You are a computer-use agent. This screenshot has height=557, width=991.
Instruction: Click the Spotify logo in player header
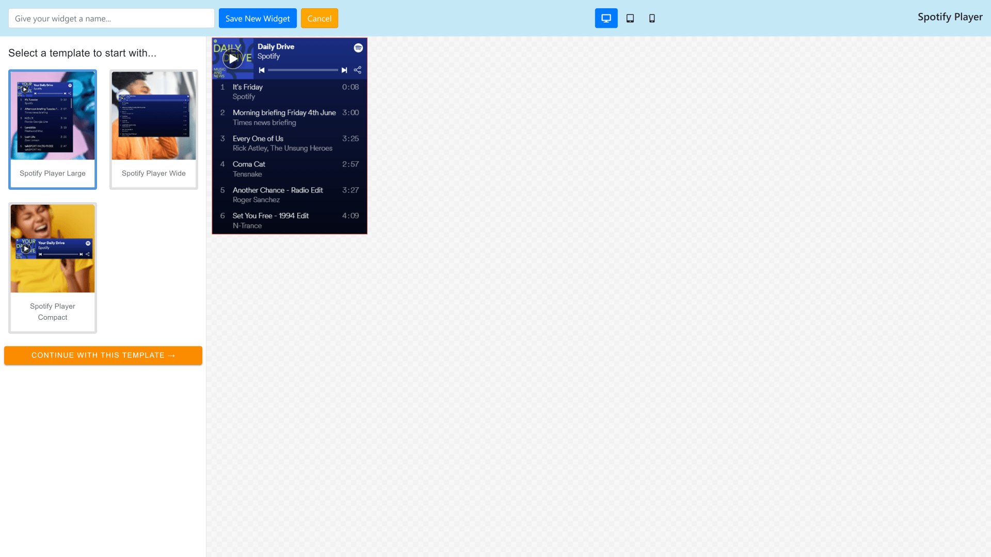click(x=358, y=48)
